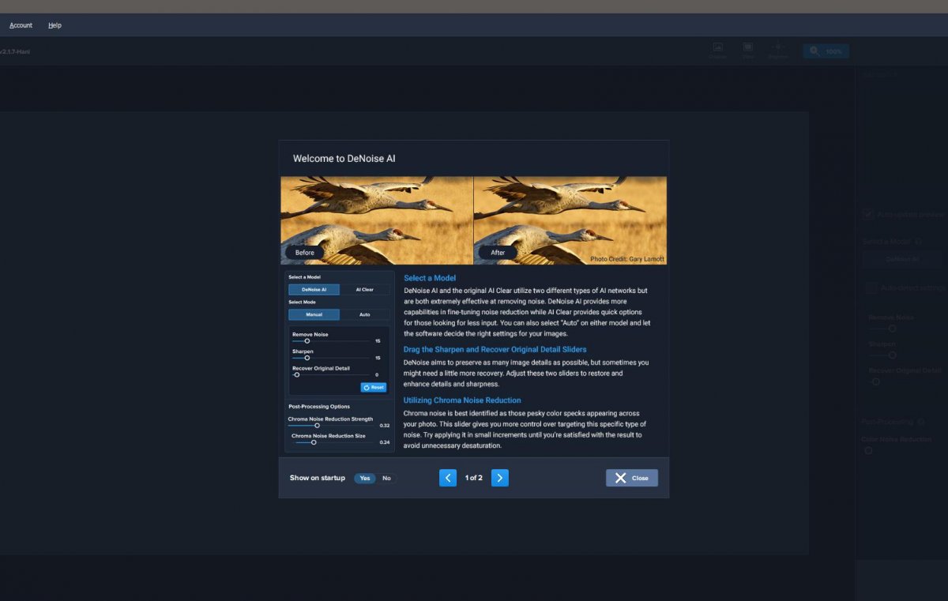Viewport: 948px width, 601px height.
Task: Click the View icon in background toolbar
Action: tap(748, 51)
